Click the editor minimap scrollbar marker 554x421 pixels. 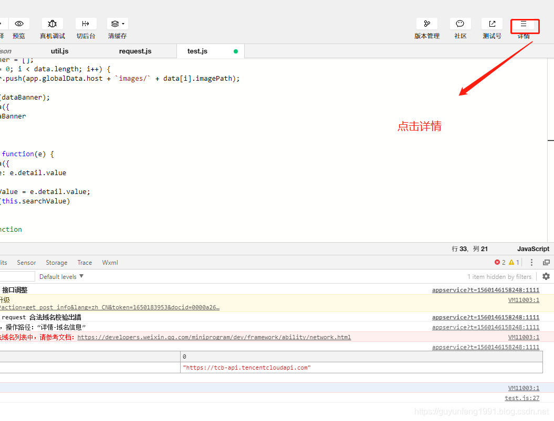(551, 141)
